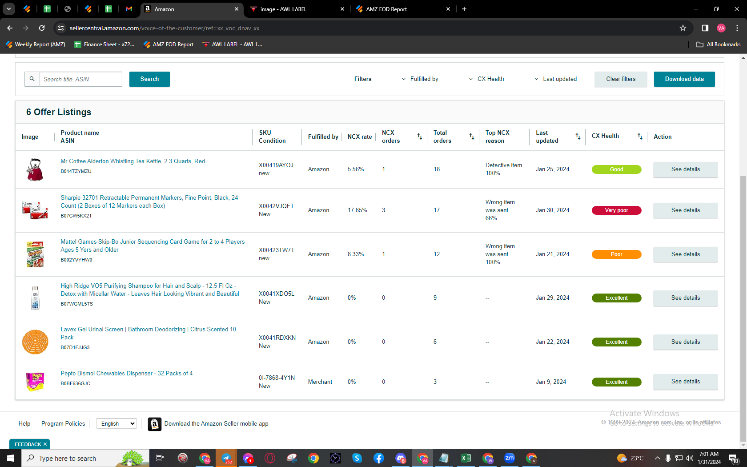
Task: Open the VA profile menu in Chrome
Action: tap(721, 28)
